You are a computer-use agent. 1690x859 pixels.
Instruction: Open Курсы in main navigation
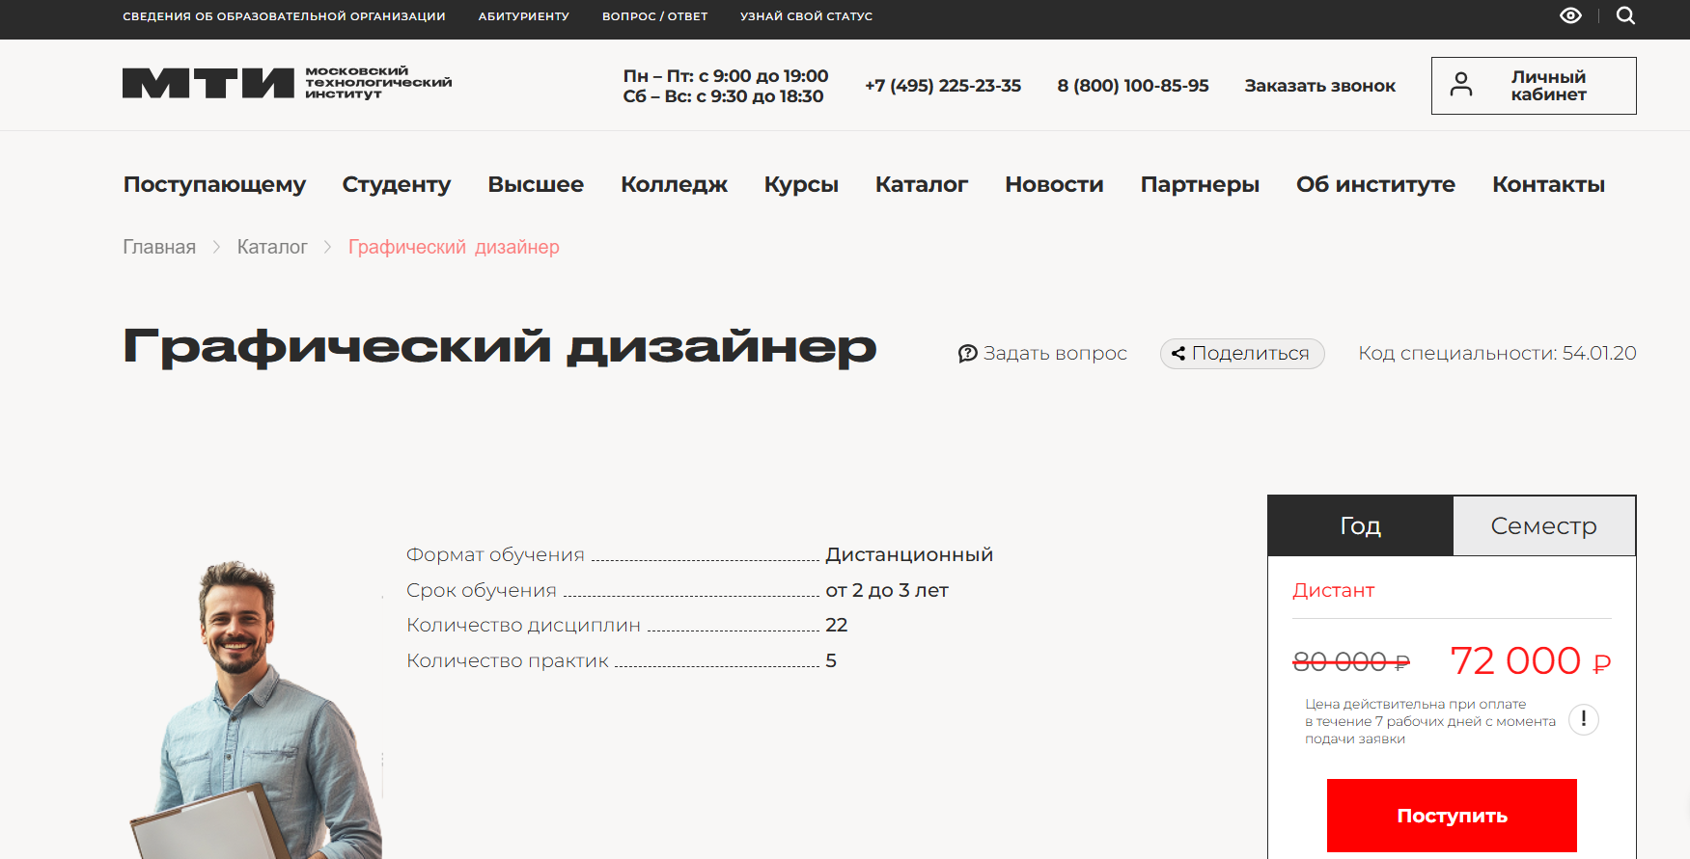click(800, 184)
